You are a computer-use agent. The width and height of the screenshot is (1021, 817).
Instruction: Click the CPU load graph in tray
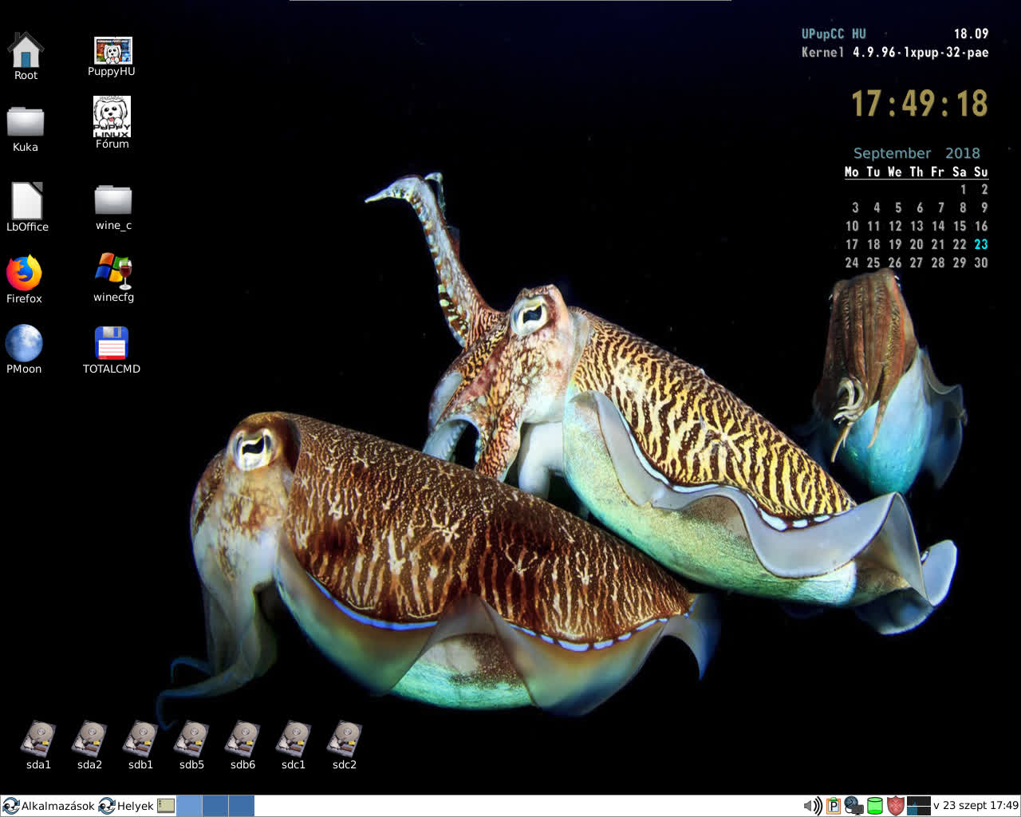pos(919,806)
